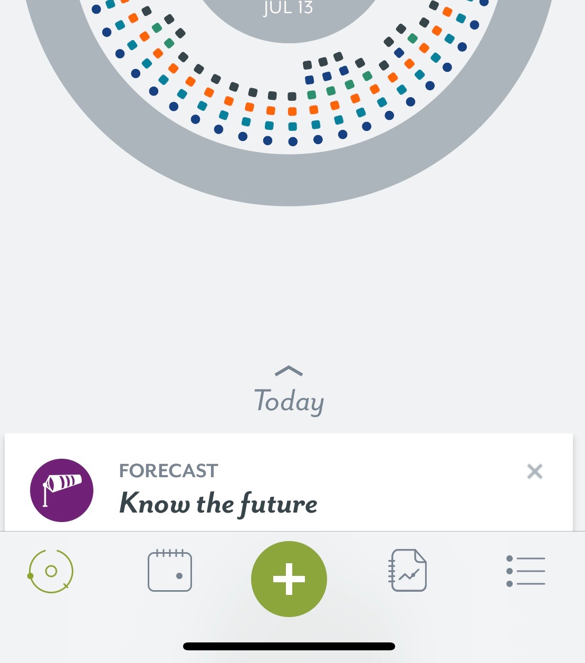Tap the black home indicator bar
The height and width of the screenshot is (663, 585).
[x=289, y=646]
